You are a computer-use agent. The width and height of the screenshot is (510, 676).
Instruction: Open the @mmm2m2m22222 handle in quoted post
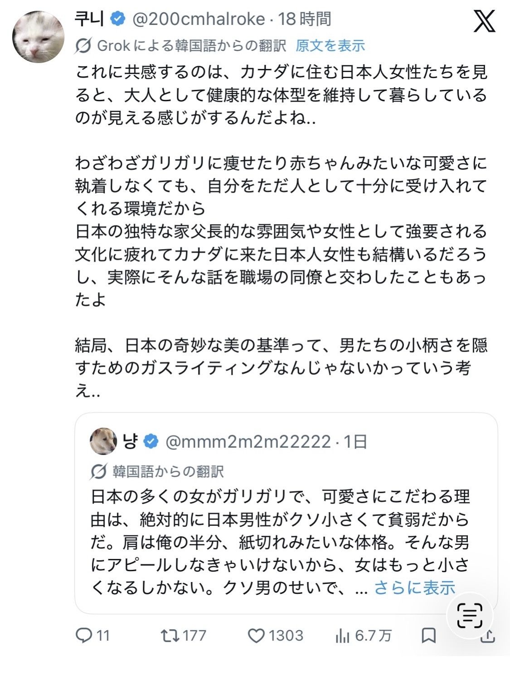click(x=248, y=441)
